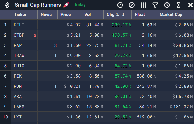Click RELI volume 31.44 M
The height and width of the screenshot is (124, 194).
pyautogui.click(x=95, y=25)
